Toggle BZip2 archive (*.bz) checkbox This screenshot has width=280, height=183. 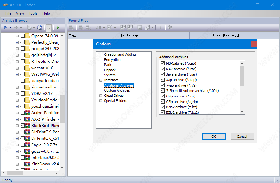pos(162,107)
